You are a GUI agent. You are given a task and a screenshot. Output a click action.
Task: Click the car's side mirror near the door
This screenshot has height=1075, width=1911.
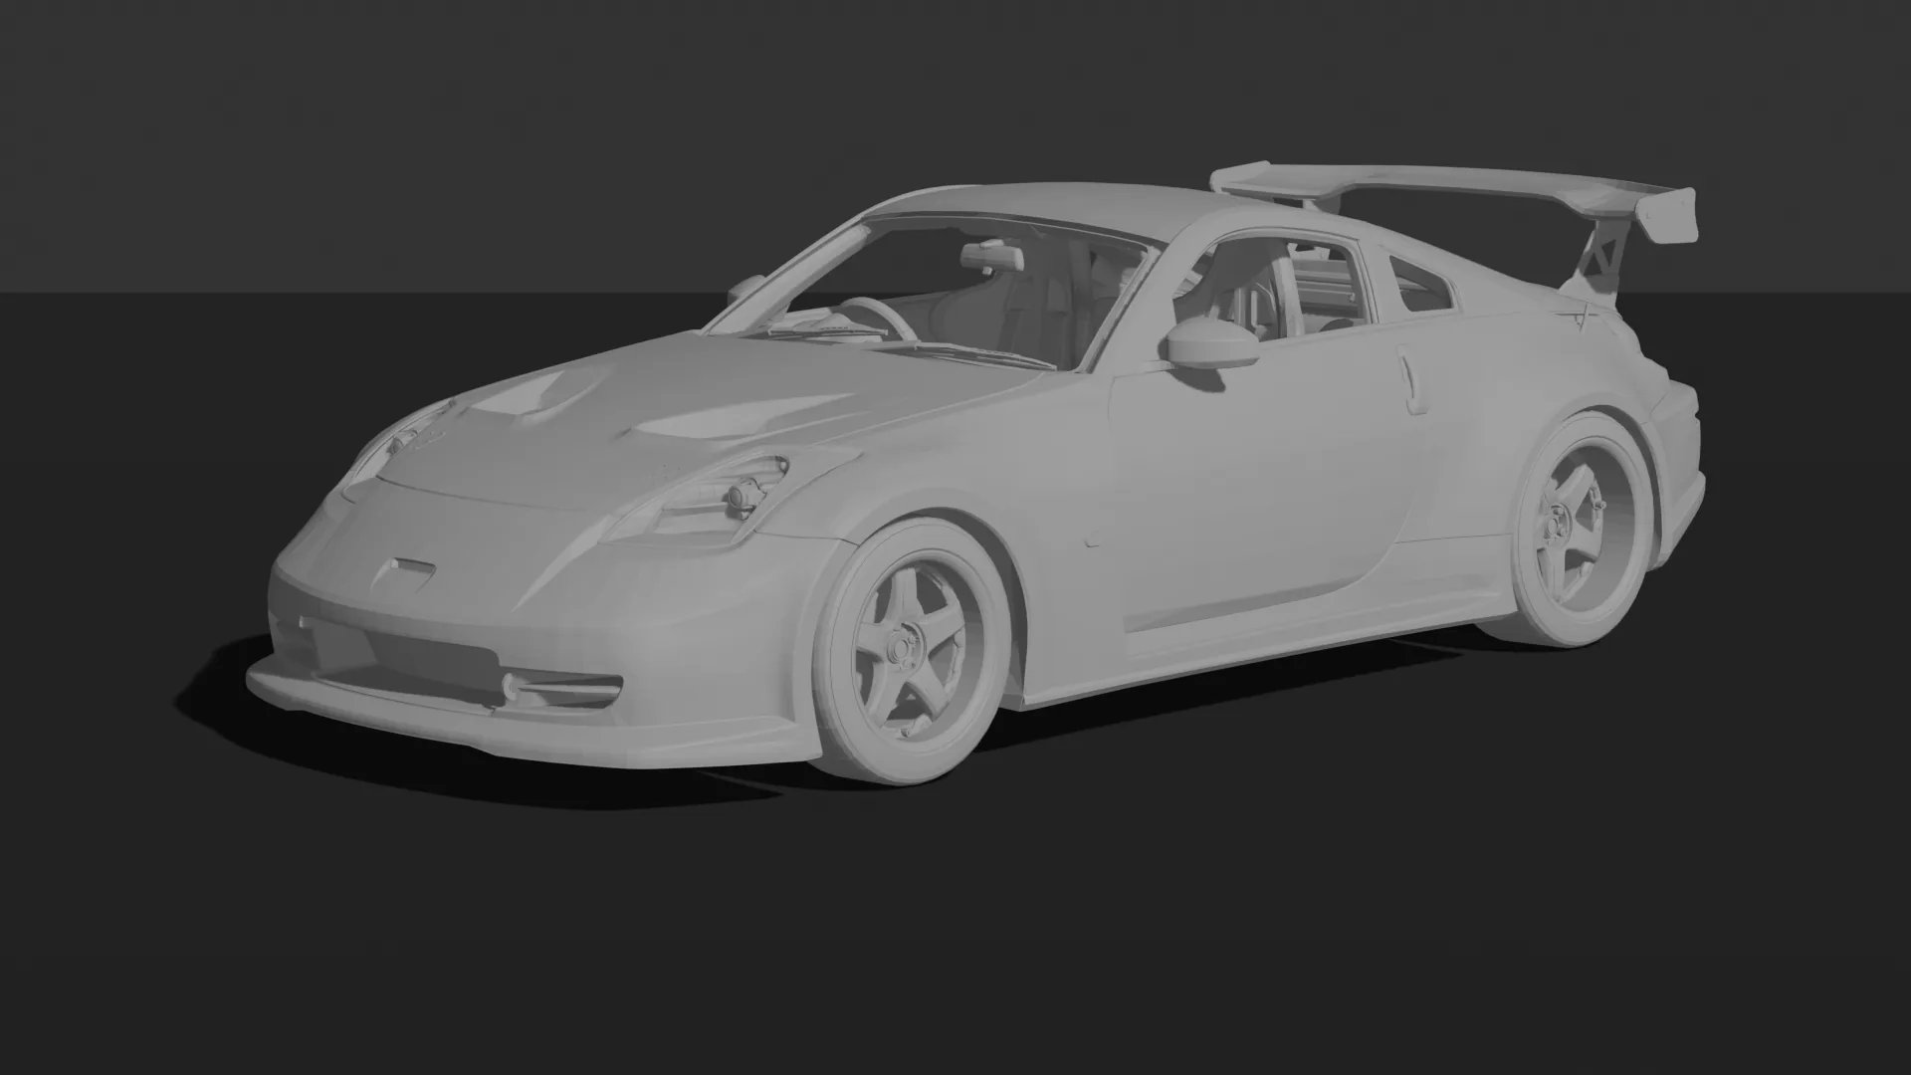tap(1213, 343)
